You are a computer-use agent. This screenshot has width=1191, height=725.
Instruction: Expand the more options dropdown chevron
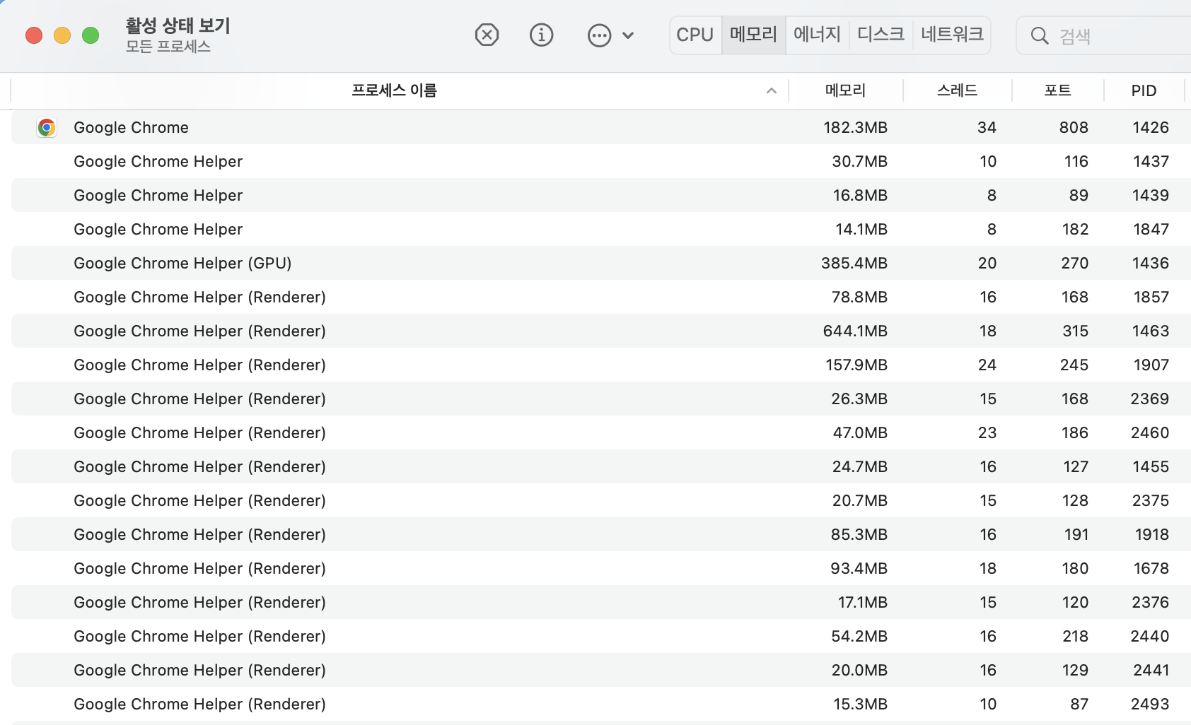(628, 35)
